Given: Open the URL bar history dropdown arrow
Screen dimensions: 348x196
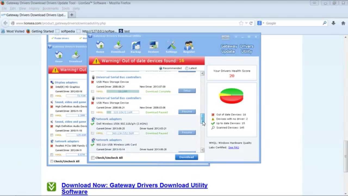Looking at the screenshot, I should click(246, 23).
